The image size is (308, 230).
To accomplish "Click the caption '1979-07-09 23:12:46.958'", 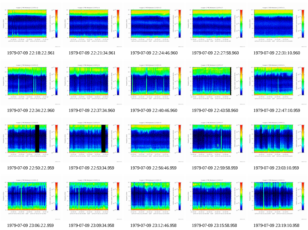I will [153, 225].
